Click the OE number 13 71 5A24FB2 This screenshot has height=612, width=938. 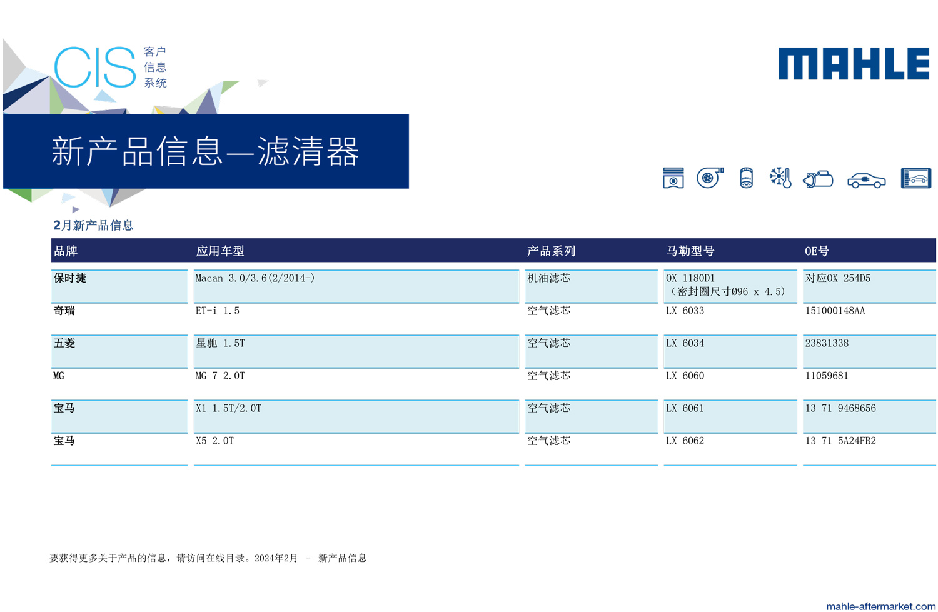pos(840,441)
